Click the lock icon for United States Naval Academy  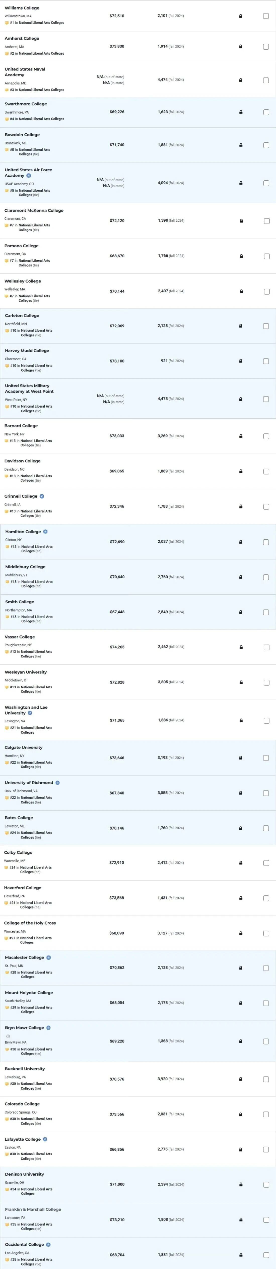pos(240,79)
